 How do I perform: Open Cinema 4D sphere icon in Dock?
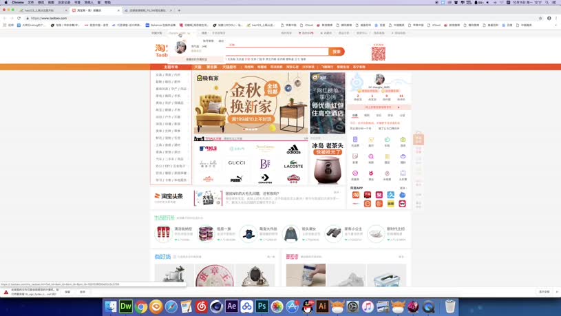point(216,306)
